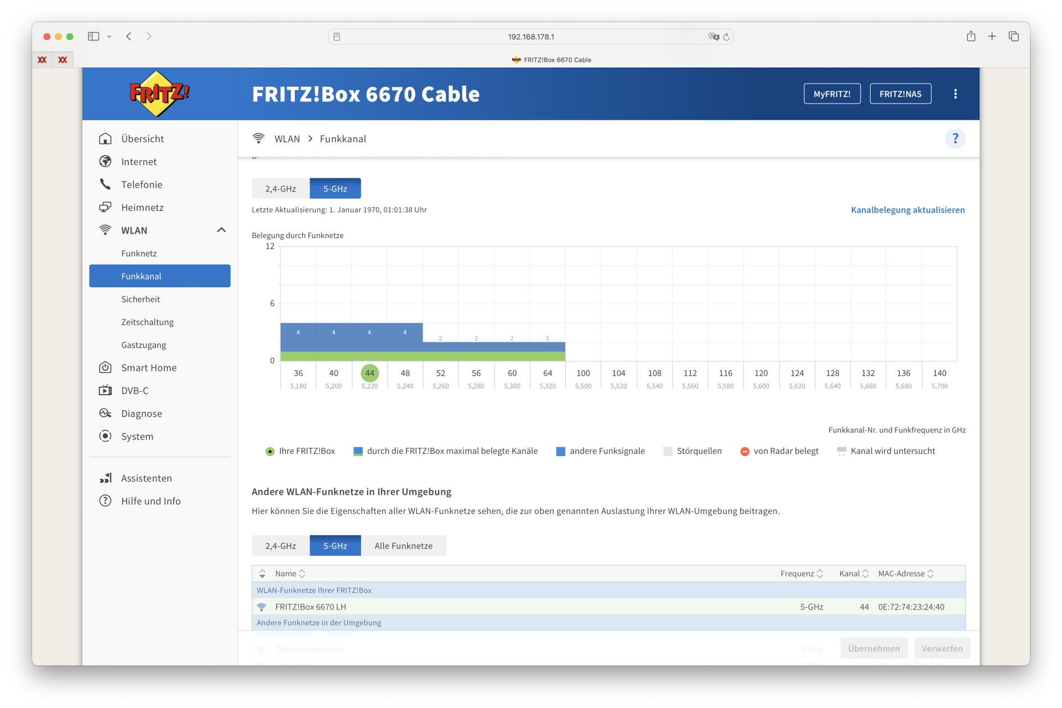Click the first pinned XX tab
The height and width of the screenshot is (708, 1062).
click(42, 59)
